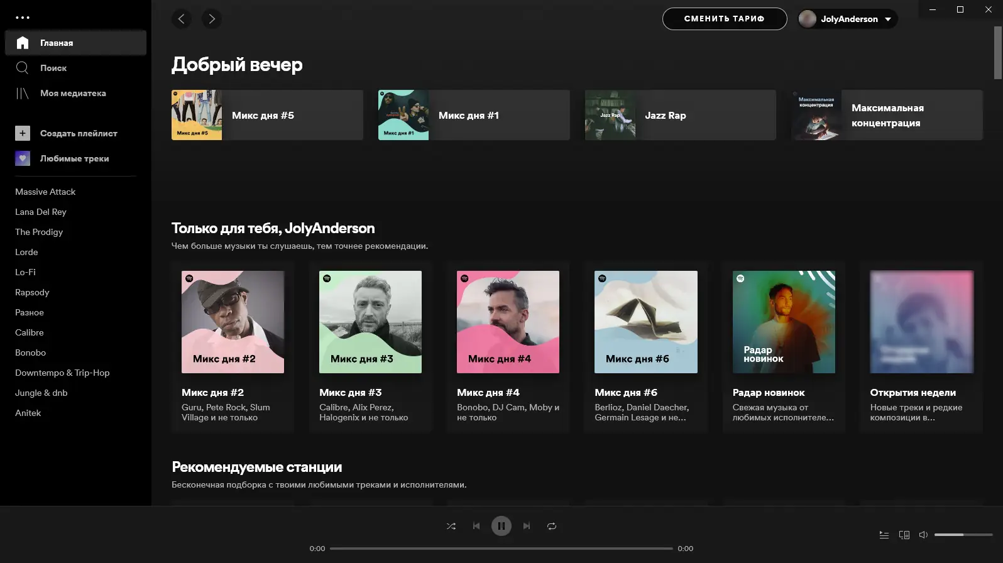
Task: Open the Микс дня #6 cover
Action: pyautogui.click(x=646, y=322)
